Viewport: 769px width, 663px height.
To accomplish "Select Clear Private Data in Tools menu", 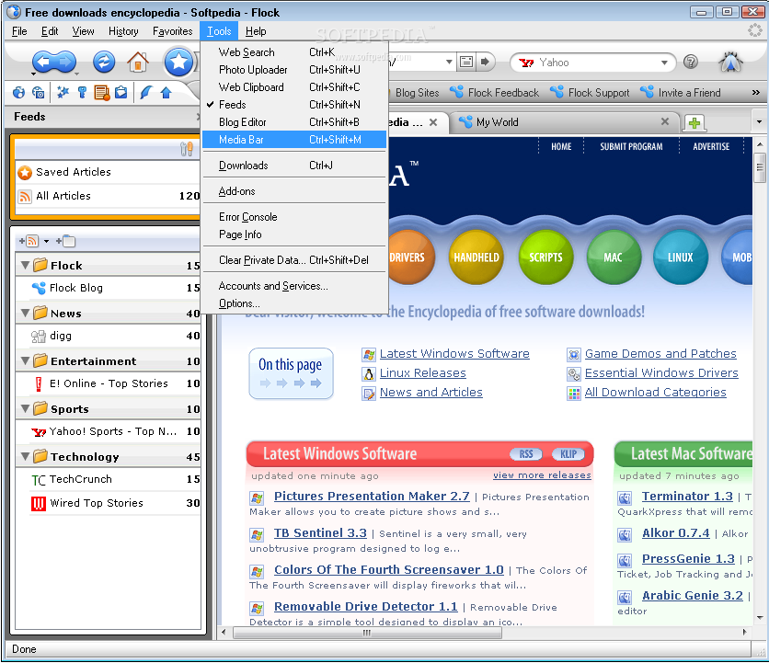I will [294, 260].
